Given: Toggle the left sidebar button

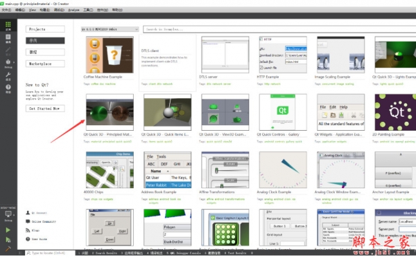Looking at the screenshot, I should 21,253.
